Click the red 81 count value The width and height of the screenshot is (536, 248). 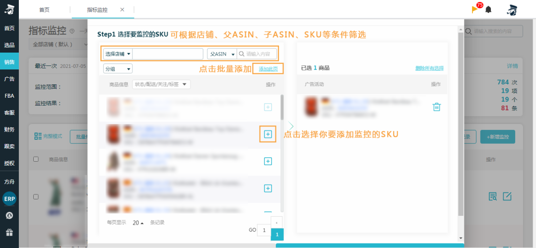pyautogui.click(x=505, y=109)
